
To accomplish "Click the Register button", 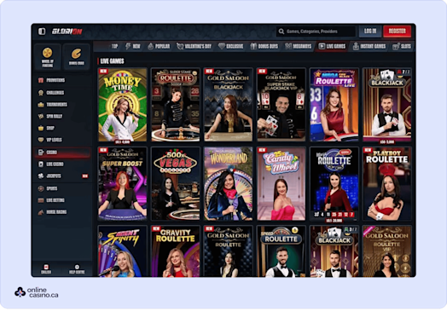I will click(x=398, y=31).
